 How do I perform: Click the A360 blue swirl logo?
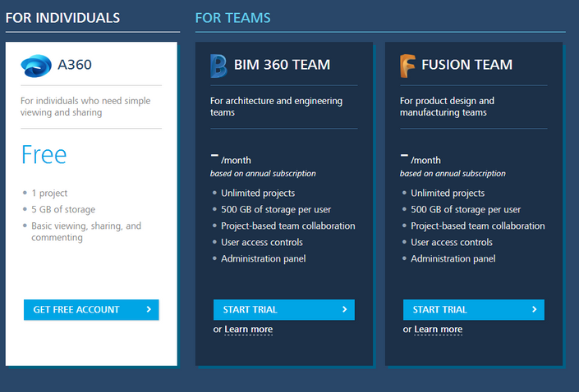coord(36,66)
